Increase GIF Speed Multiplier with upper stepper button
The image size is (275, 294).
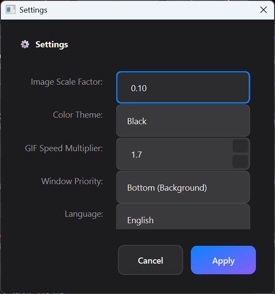tap(240, 146)
